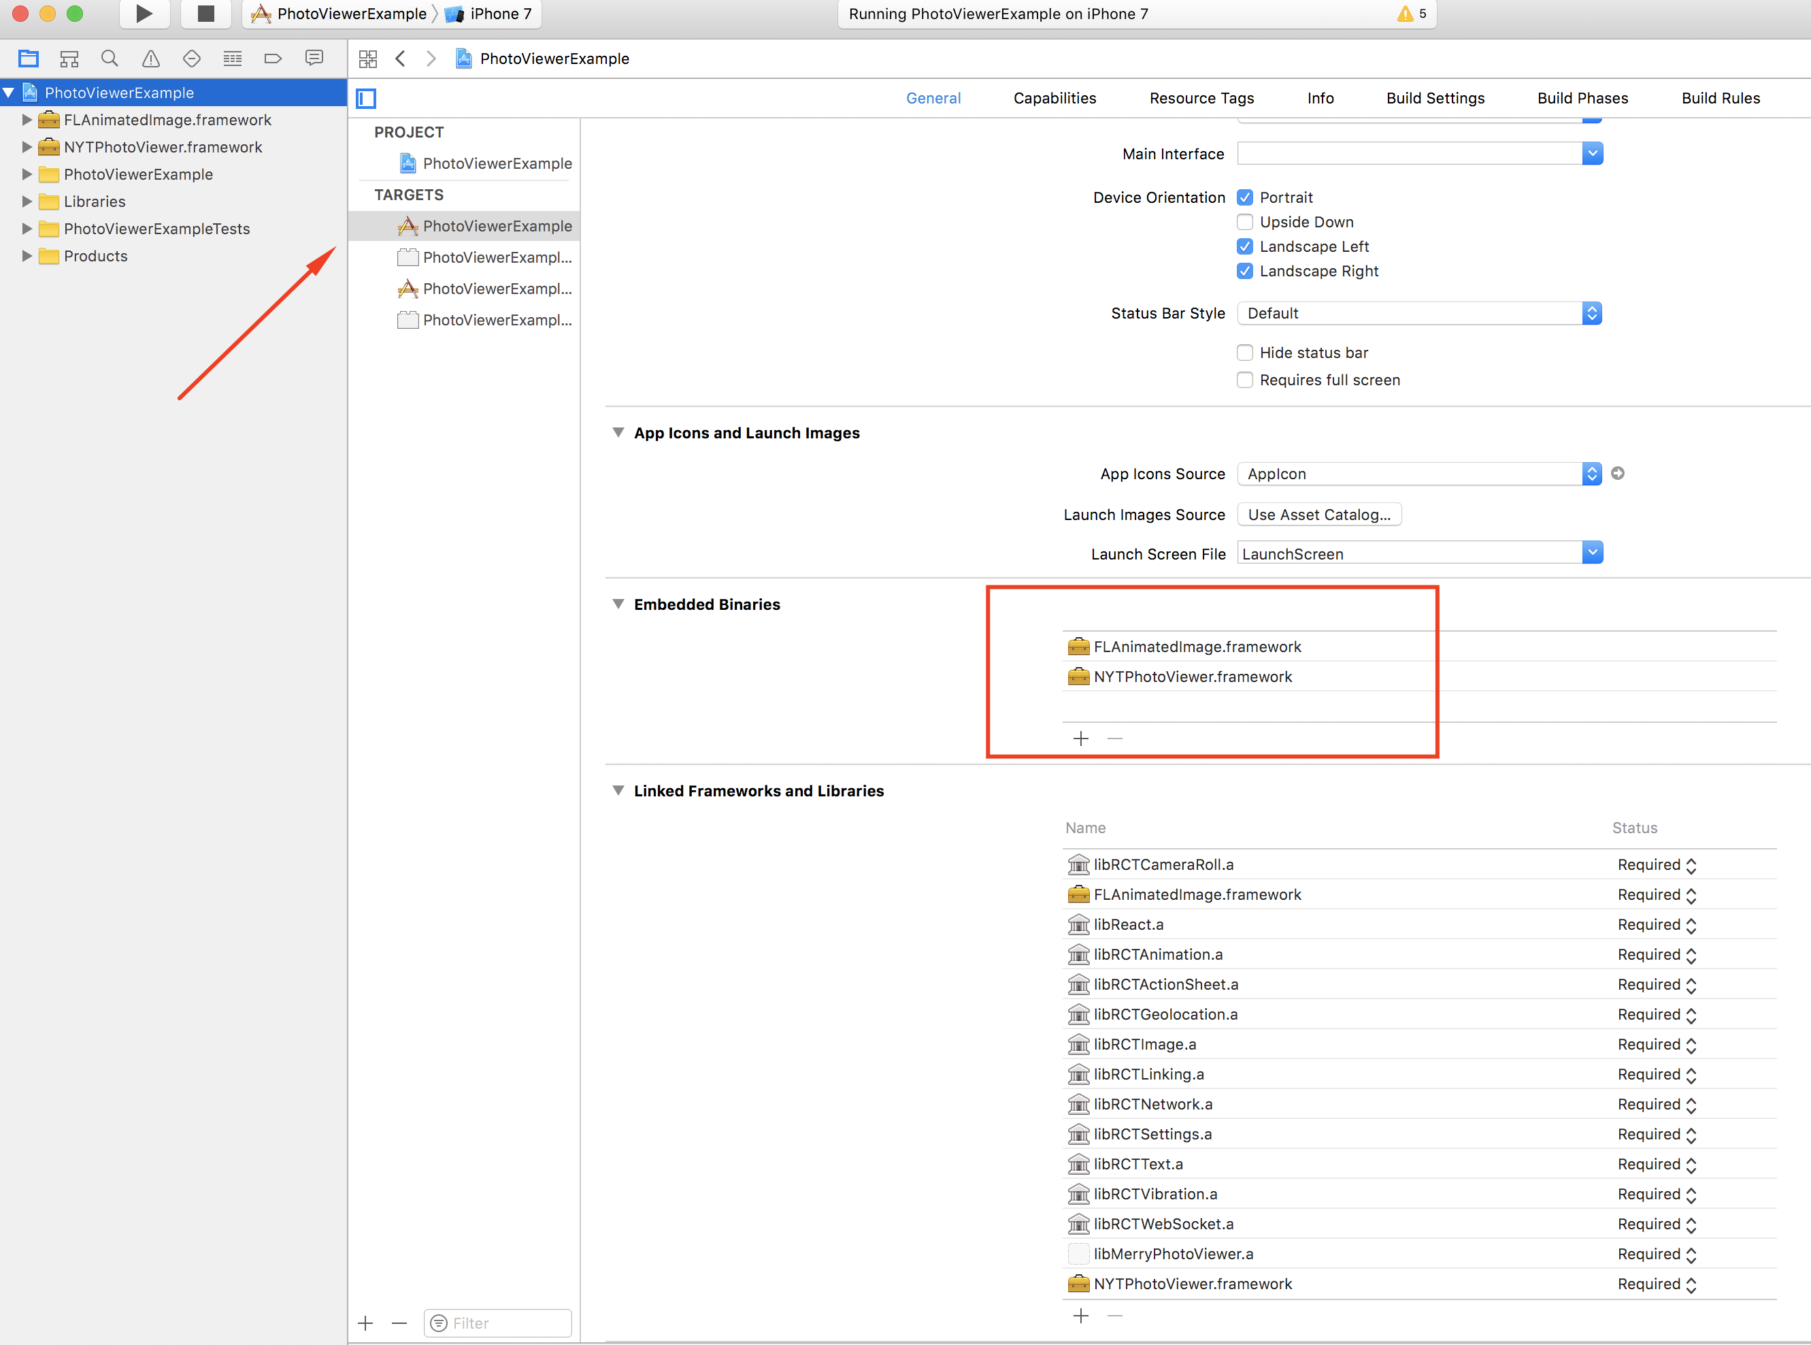Screen dimensions: 1811x1345
Task: Check the Hide status bar option
Action: coord(1245,353)
